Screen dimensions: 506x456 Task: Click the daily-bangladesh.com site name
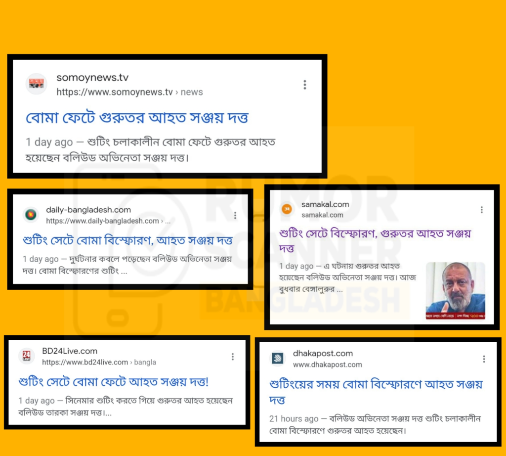tap(88, 210)
